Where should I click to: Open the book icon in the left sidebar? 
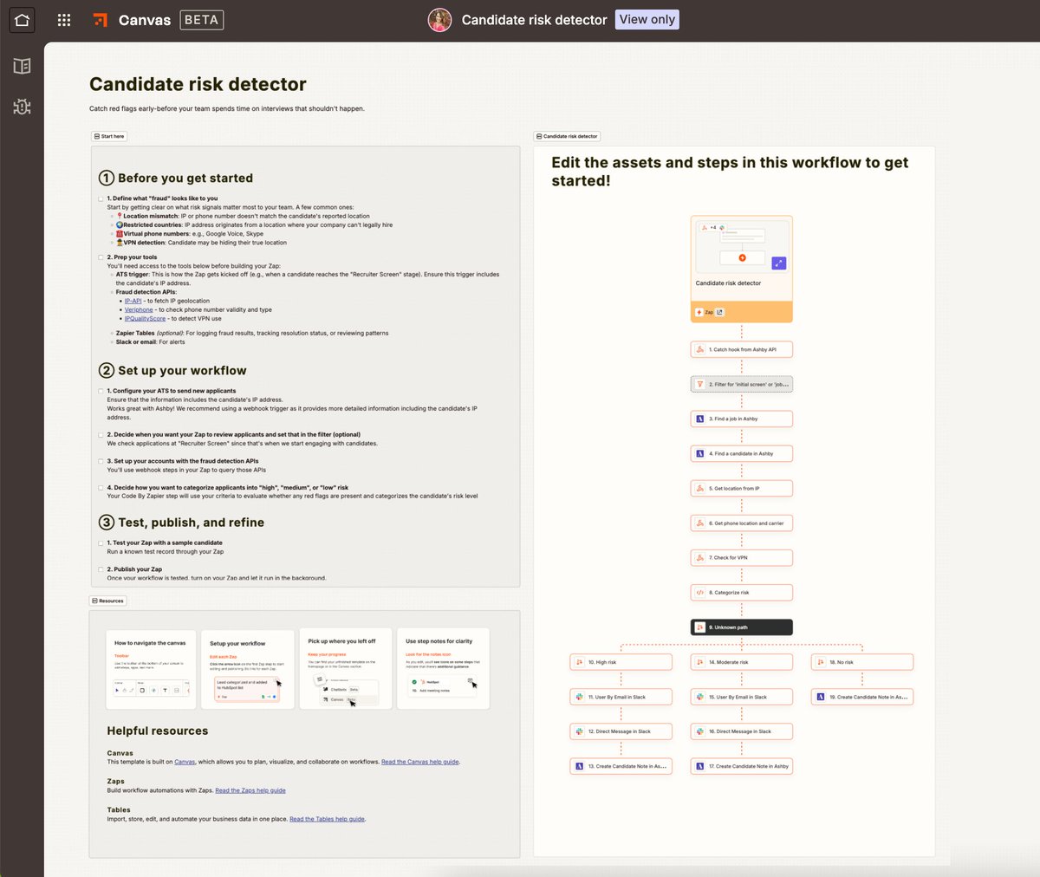coord(22,66)
